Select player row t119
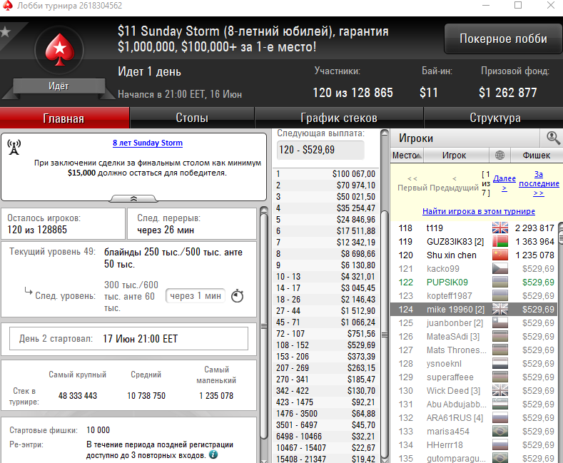The width and height of the screenshot is (563, 463). click(473, 228)
